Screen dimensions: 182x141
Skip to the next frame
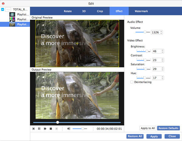(56, 129)
